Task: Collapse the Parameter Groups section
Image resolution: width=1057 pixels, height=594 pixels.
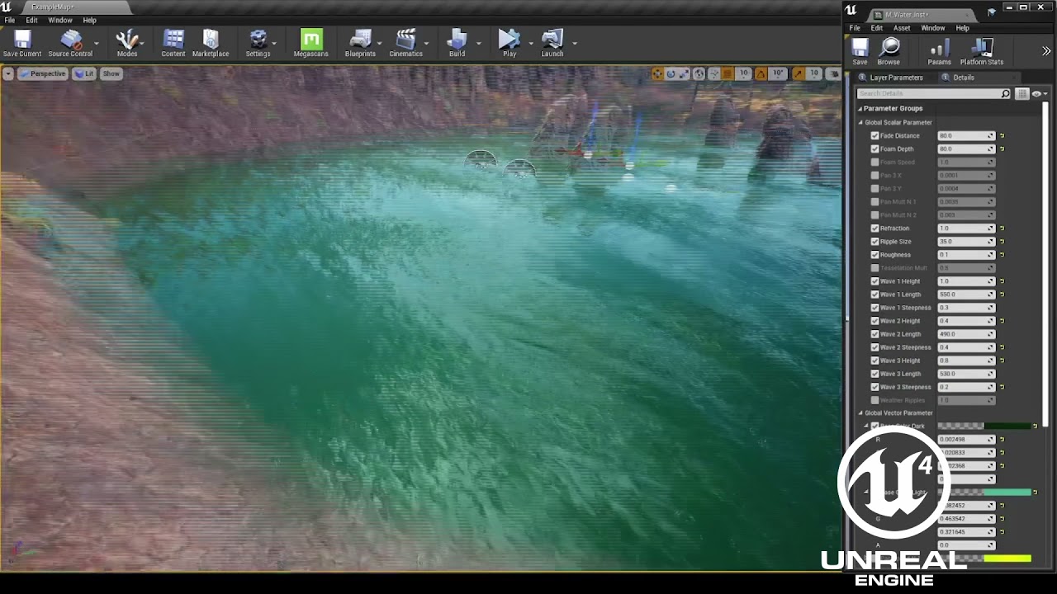Action: (x=860, y=109)
